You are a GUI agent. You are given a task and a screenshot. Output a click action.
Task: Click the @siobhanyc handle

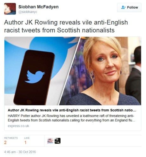(28, 12)
